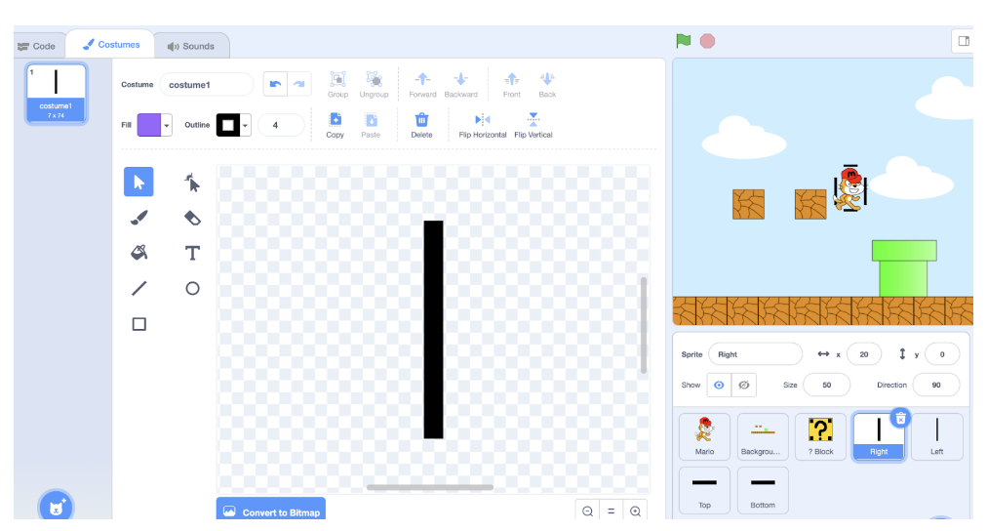Click the Paste icon

(371, 125)
